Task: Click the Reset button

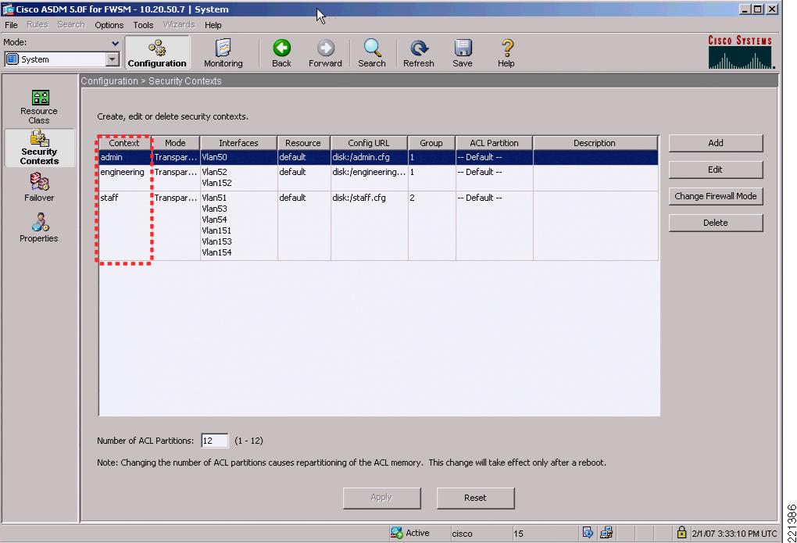Action: coord(475,498)
